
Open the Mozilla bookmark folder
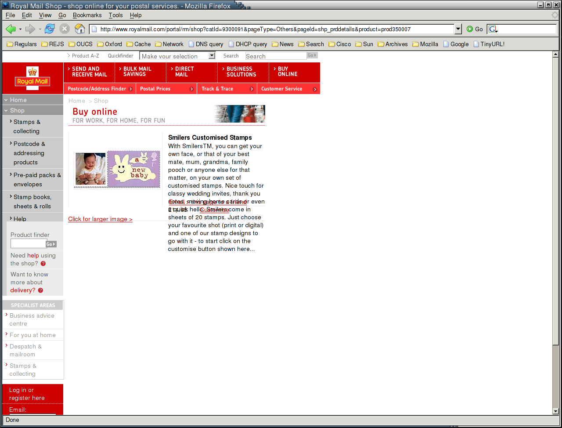click(x=425, y=44)
